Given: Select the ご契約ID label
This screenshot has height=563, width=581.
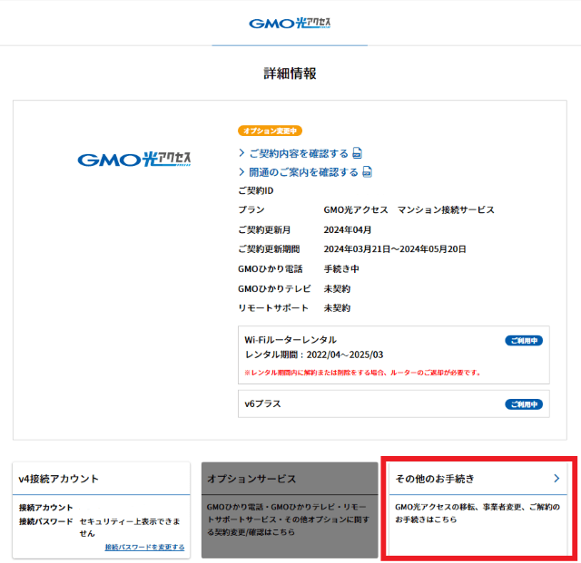Looking at the screenshot, I should (256, 190).
